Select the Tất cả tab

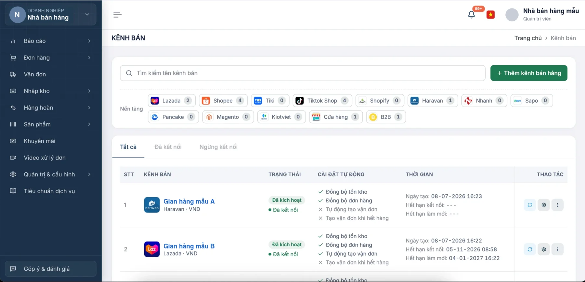tap(128, 147)
